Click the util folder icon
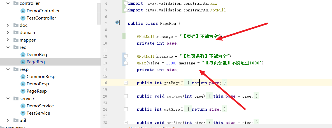This screenshot has height=128, width=332. pyautogui.click(x=16, y=120)
